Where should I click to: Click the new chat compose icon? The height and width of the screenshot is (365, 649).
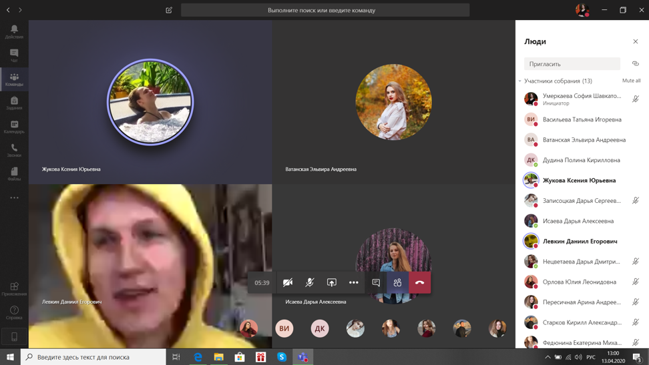169,10
